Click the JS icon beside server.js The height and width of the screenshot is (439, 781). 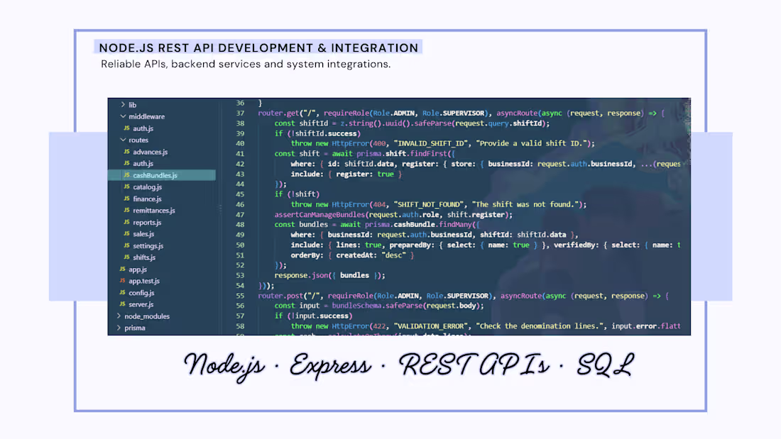point(123,304)
